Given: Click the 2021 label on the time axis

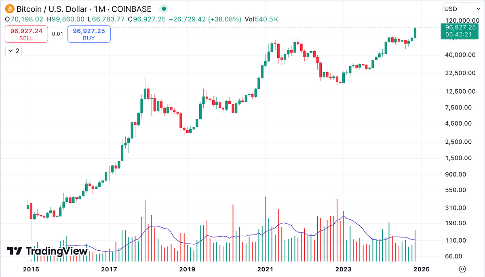Looking at the screenshot, I should 265,269.
